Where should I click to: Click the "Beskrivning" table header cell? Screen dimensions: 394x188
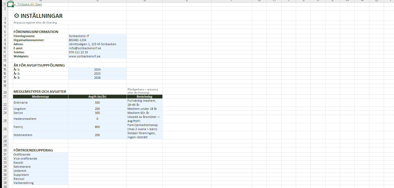(x=144, y=97)
